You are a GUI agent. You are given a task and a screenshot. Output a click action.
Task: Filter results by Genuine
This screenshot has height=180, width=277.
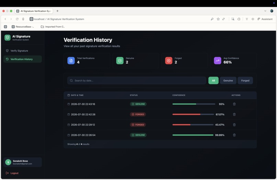click(228, 80)
